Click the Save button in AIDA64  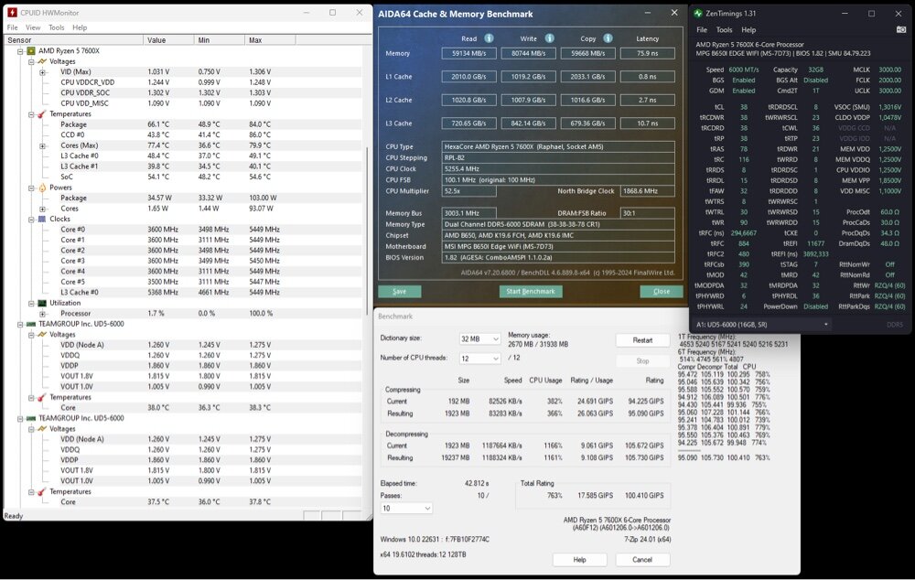pyautogui.click(x=400, y=291)
